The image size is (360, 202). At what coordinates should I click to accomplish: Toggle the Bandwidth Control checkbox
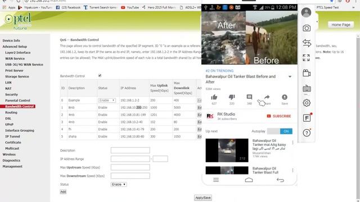100,76
